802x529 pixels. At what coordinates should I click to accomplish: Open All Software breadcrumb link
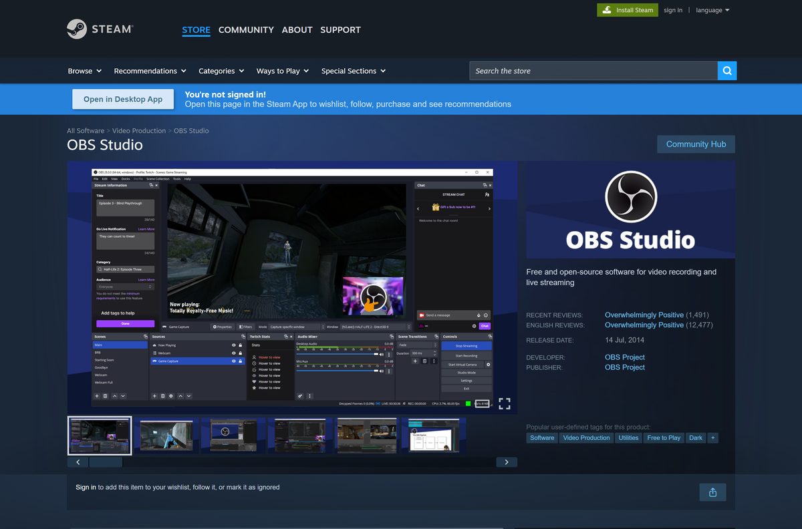pos(86,131)
